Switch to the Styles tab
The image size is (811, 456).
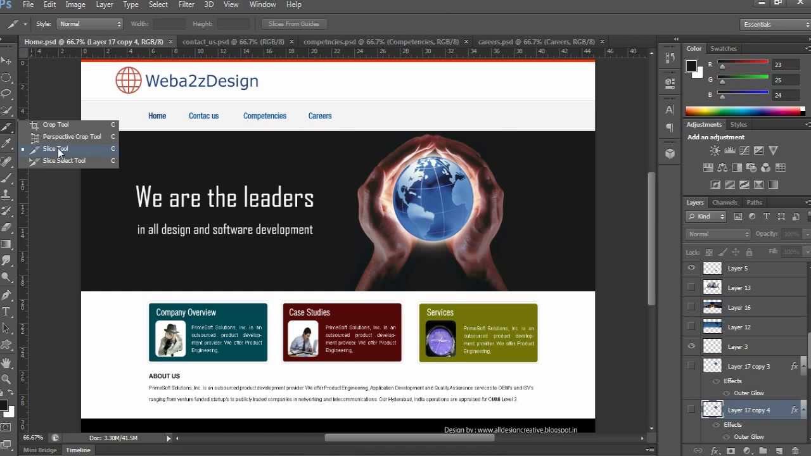[x=739, y=125]
